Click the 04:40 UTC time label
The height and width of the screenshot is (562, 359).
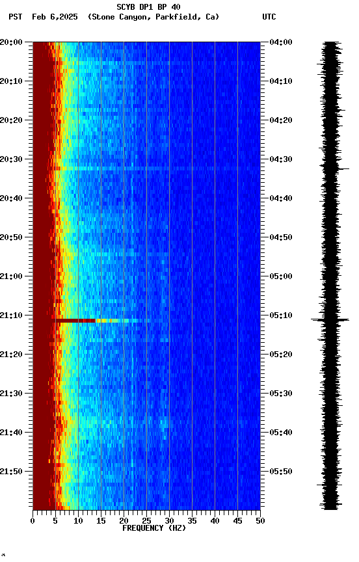281,198
